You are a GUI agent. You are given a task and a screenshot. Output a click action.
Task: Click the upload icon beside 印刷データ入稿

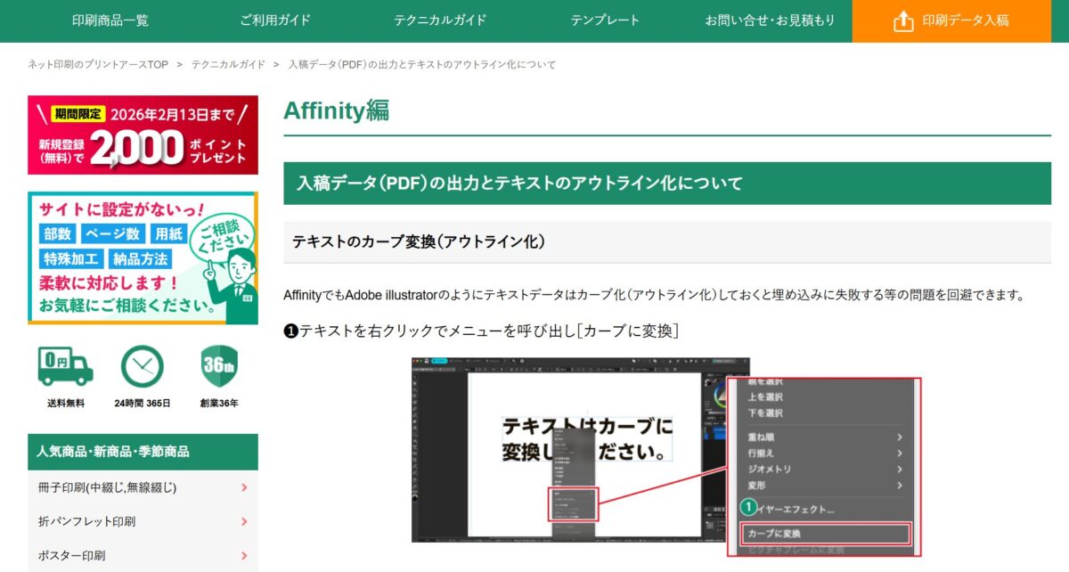pos(903,20)
